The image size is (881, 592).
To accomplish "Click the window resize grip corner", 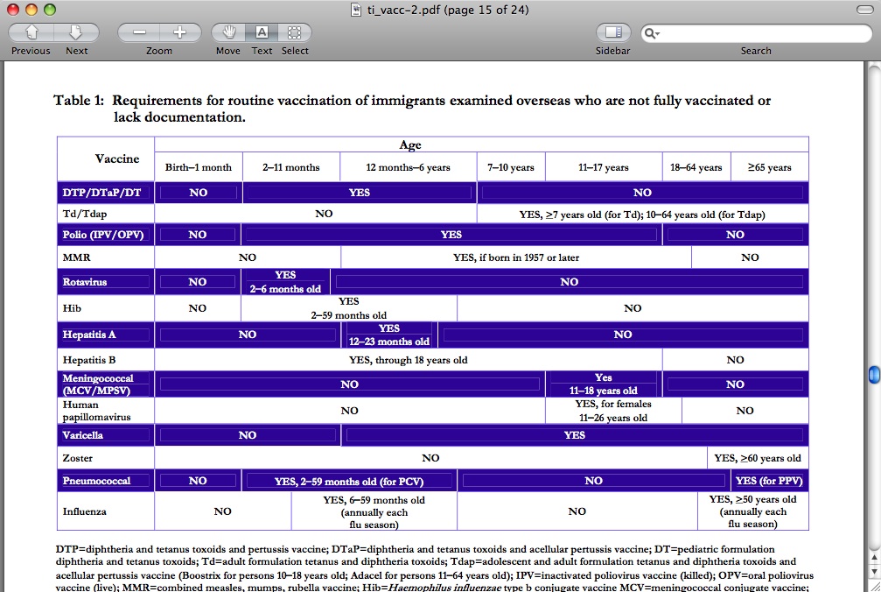I will [x=874, y=587].
